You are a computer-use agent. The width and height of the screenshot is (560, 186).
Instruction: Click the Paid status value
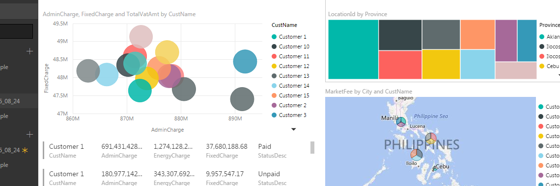pyautogui.click(x=265, y=146)
